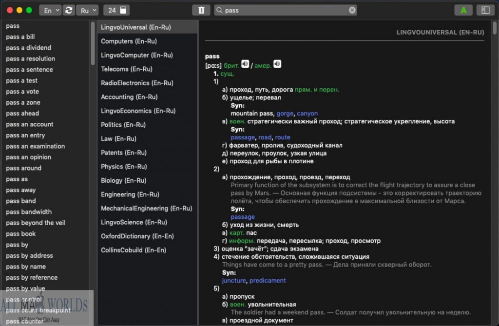Screen dimensions: 499x326
Task: Select Biology (En-Ru) dictionary
Action: click(147, 180)
